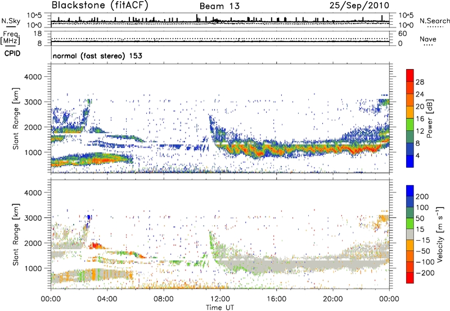Click the "N.Sky" legend label
The height and width of the screenshot is (311, 450).
[x=11, y=21]
